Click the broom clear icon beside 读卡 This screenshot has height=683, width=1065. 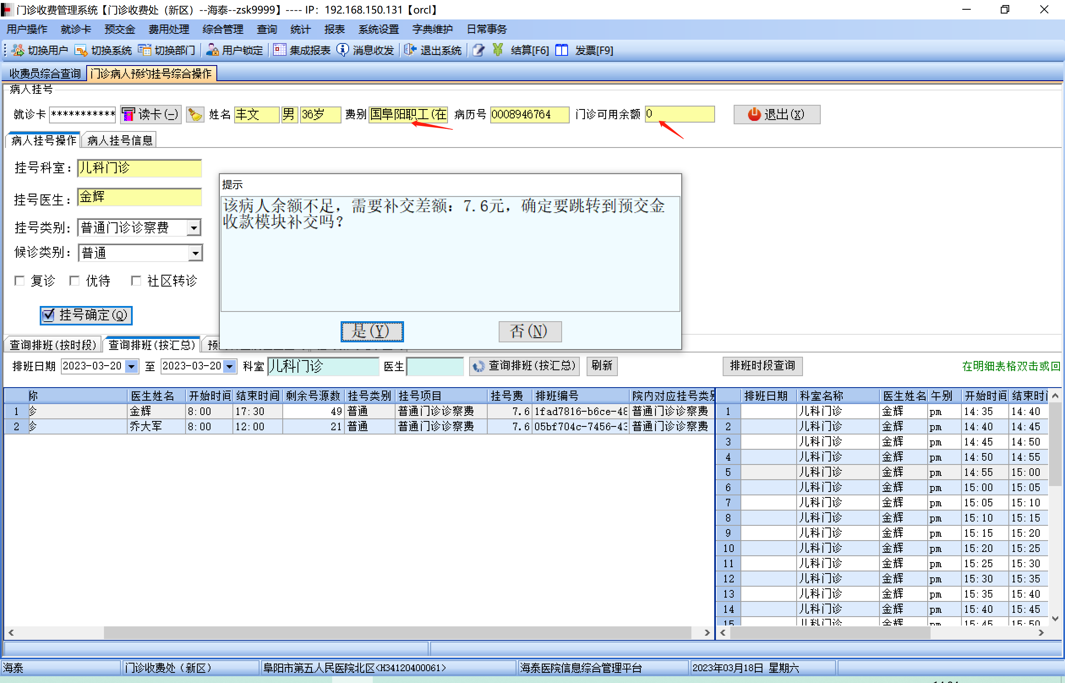tap(195, 115)
